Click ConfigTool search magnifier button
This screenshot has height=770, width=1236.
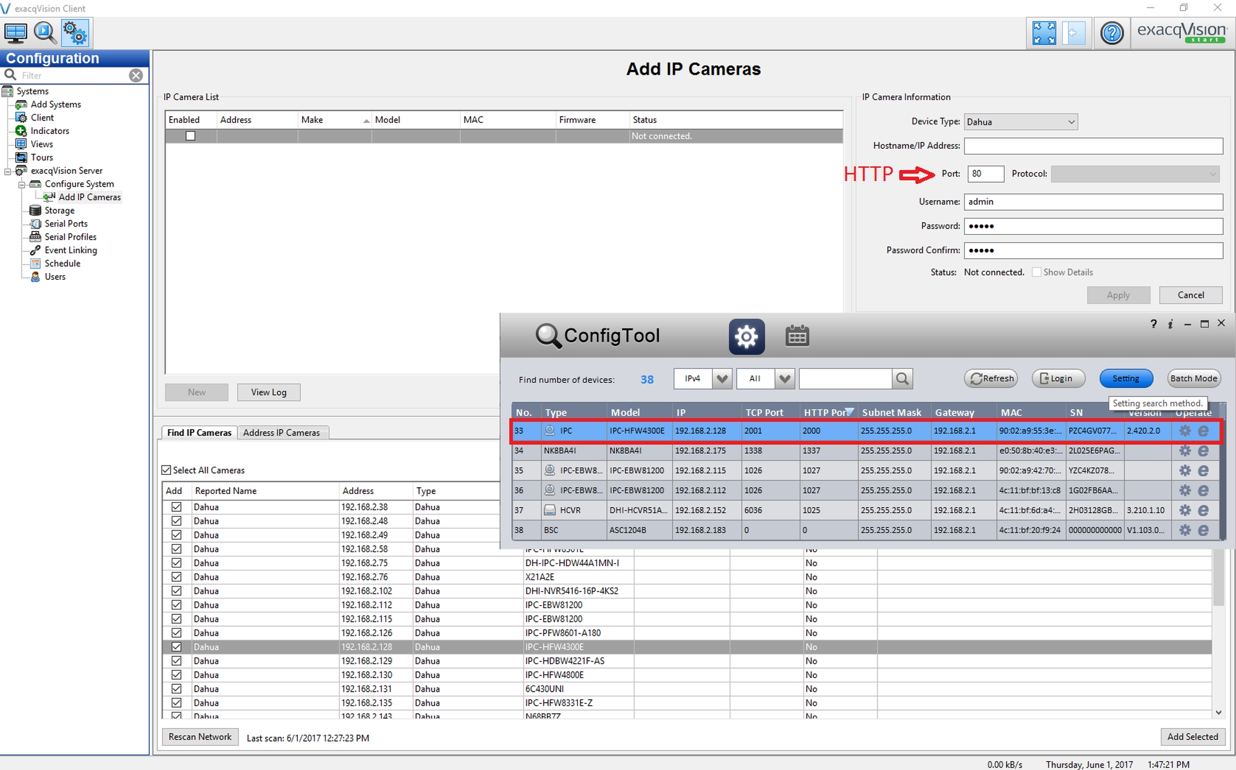(x=902, y=379)
